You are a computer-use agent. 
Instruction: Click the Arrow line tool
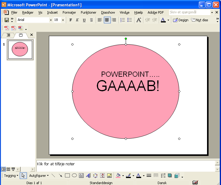pyautogui.click(x=60, y=176)
